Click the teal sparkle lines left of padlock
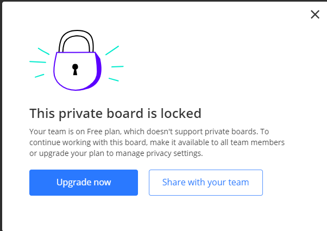The height and width of the screenshot is (231, 327). point(40,63)
